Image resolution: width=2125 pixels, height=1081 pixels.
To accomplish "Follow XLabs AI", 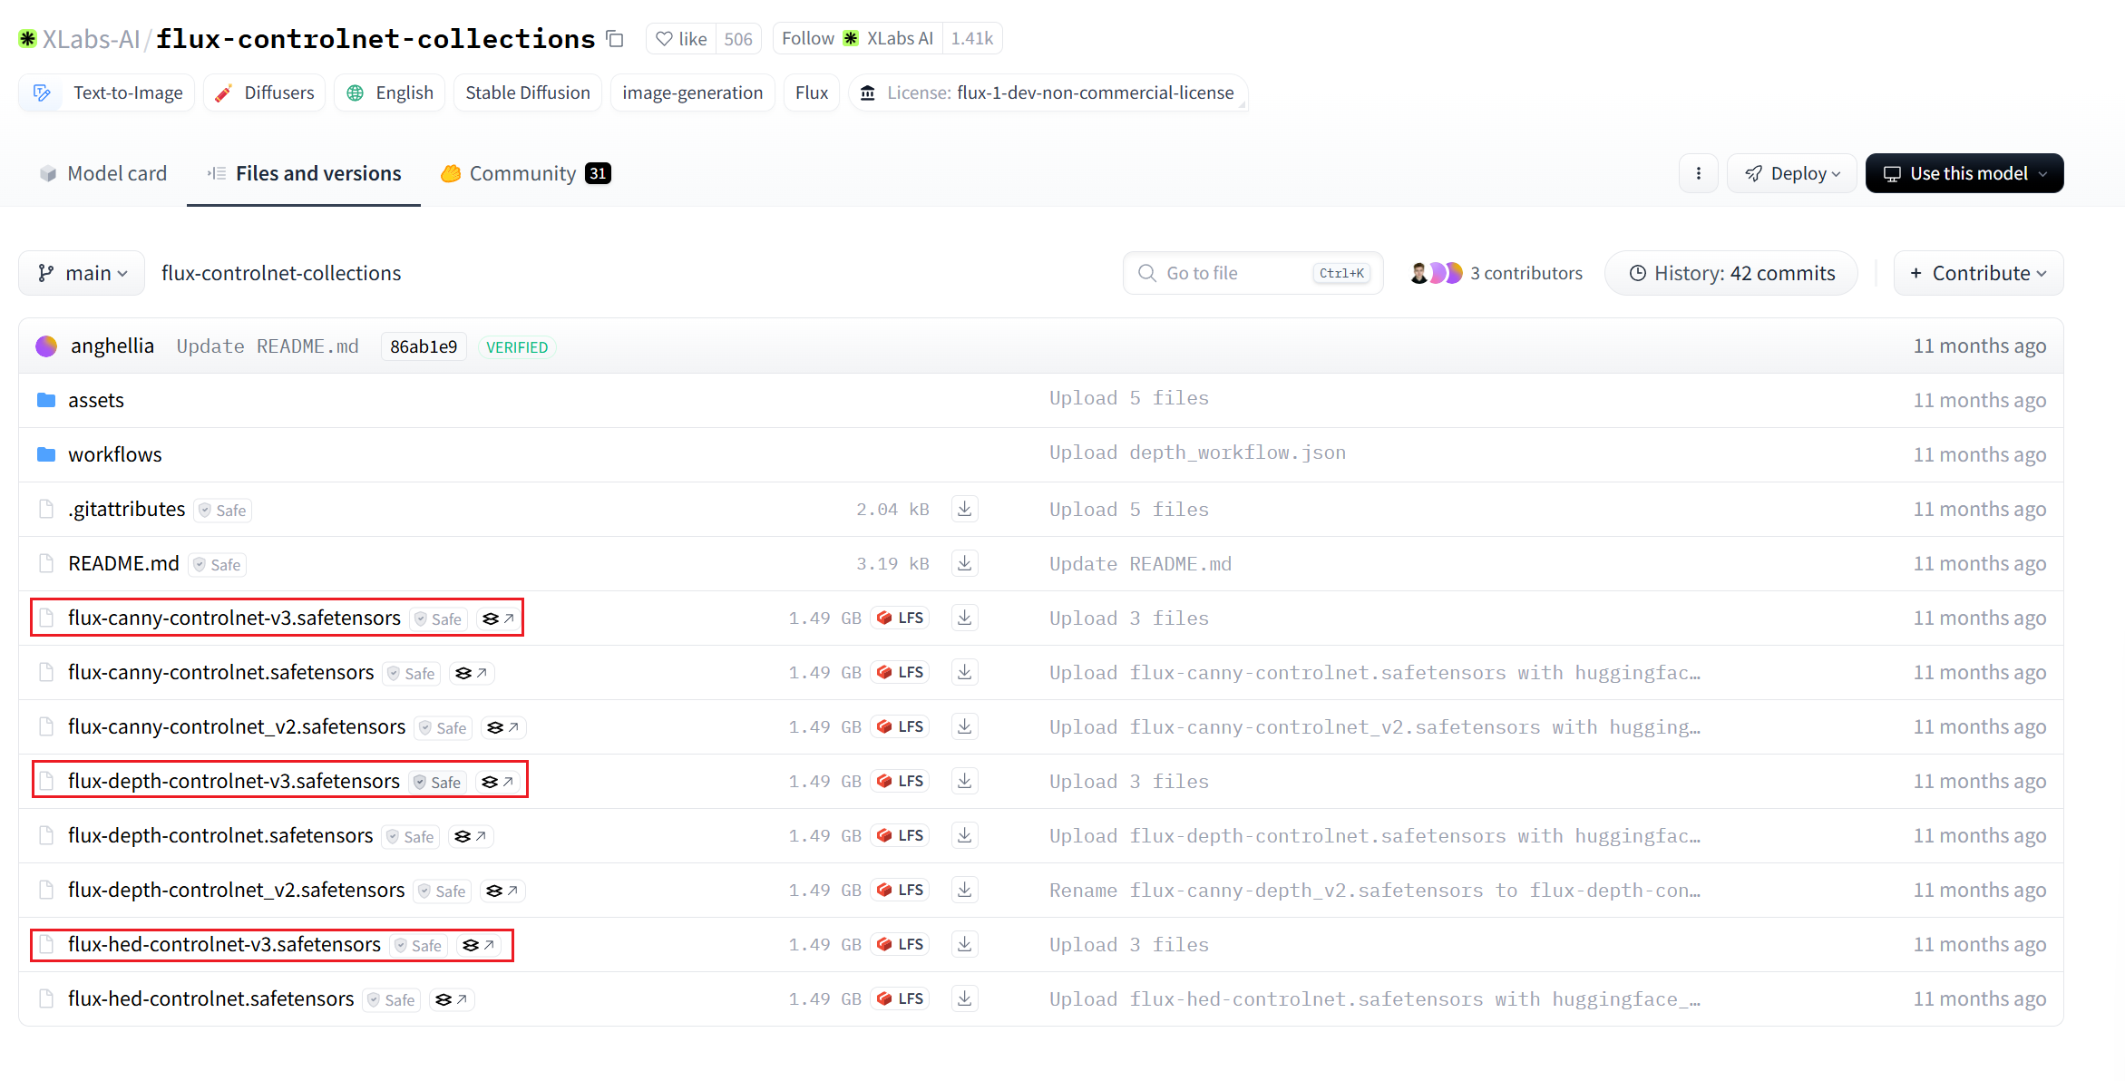I will 857,39.
